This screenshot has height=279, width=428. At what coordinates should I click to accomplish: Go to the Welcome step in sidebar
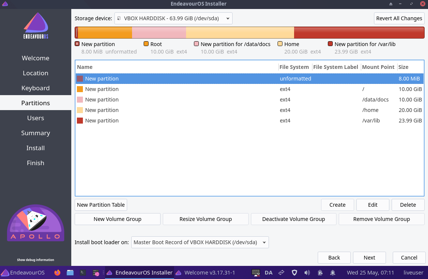tap(36, 58)
